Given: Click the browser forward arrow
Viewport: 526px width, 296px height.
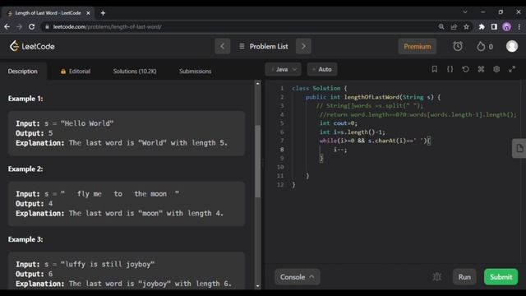Looking at the screenshot, I should [x=19, y=27].
